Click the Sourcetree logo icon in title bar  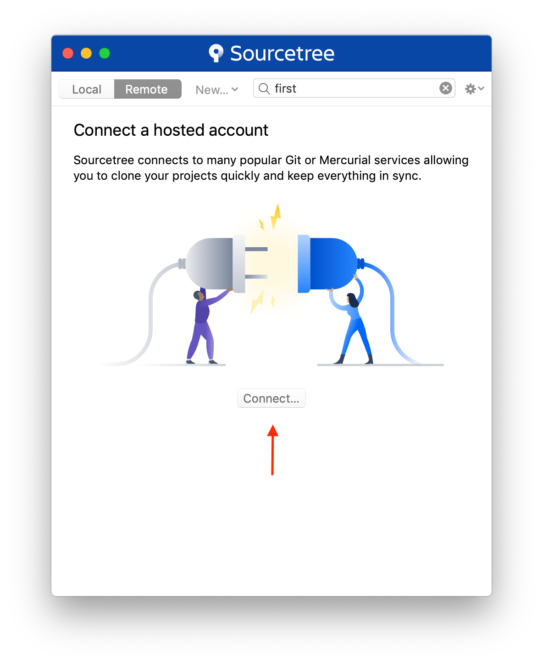[216, 53]
